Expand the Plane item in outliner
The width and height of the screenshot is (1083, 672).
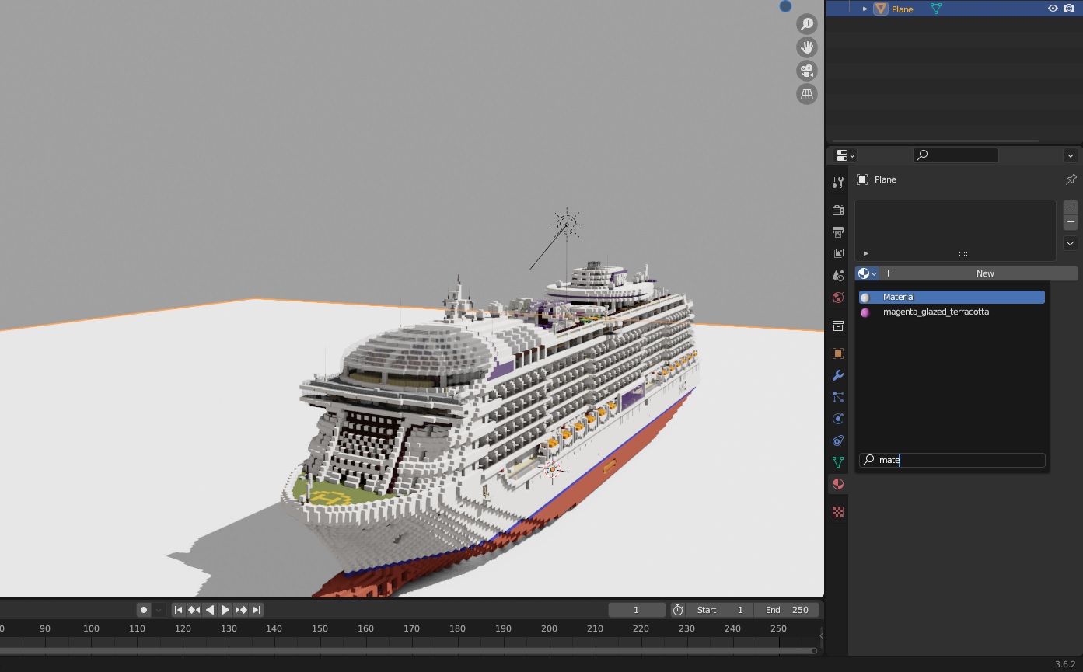(x=865, y=9)
